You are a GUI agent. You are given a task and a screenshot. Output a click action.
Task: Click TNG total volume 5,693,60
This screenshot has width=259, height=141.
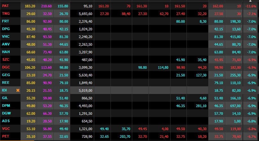(x=85, y=14)
